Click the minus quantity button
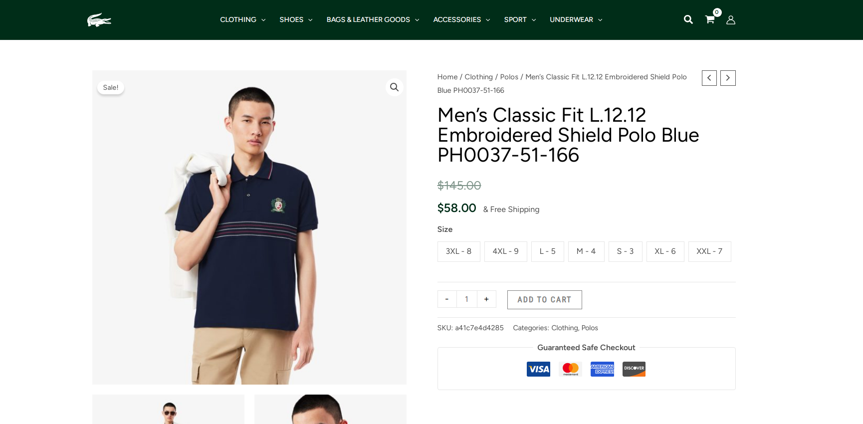863x424 pixels. [x=447, y=299]
